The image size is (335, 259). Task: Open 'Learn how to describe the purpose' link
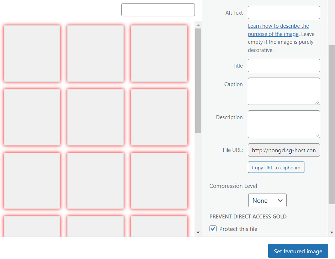[278, 30]
